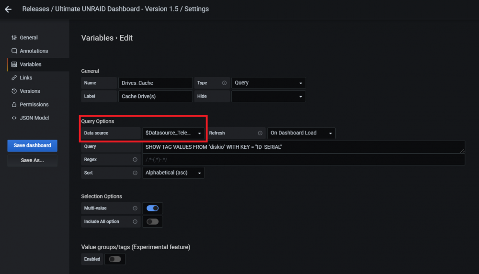
Task: Show info tooltip for Sort field
Action: point(135,173)
